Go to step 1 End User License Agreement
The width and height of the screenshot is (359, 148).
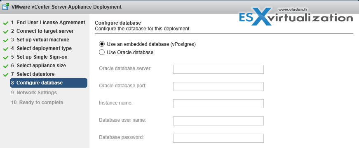click(x=48, y=23)
